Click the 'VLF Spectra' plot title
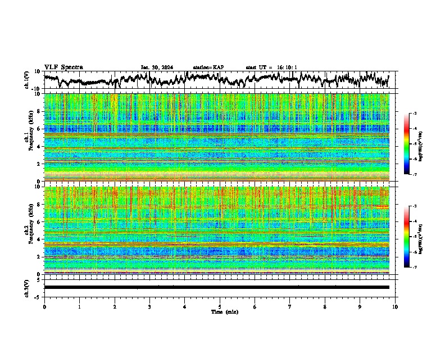This screenshot has height=344, width=445. coord(63,67)
